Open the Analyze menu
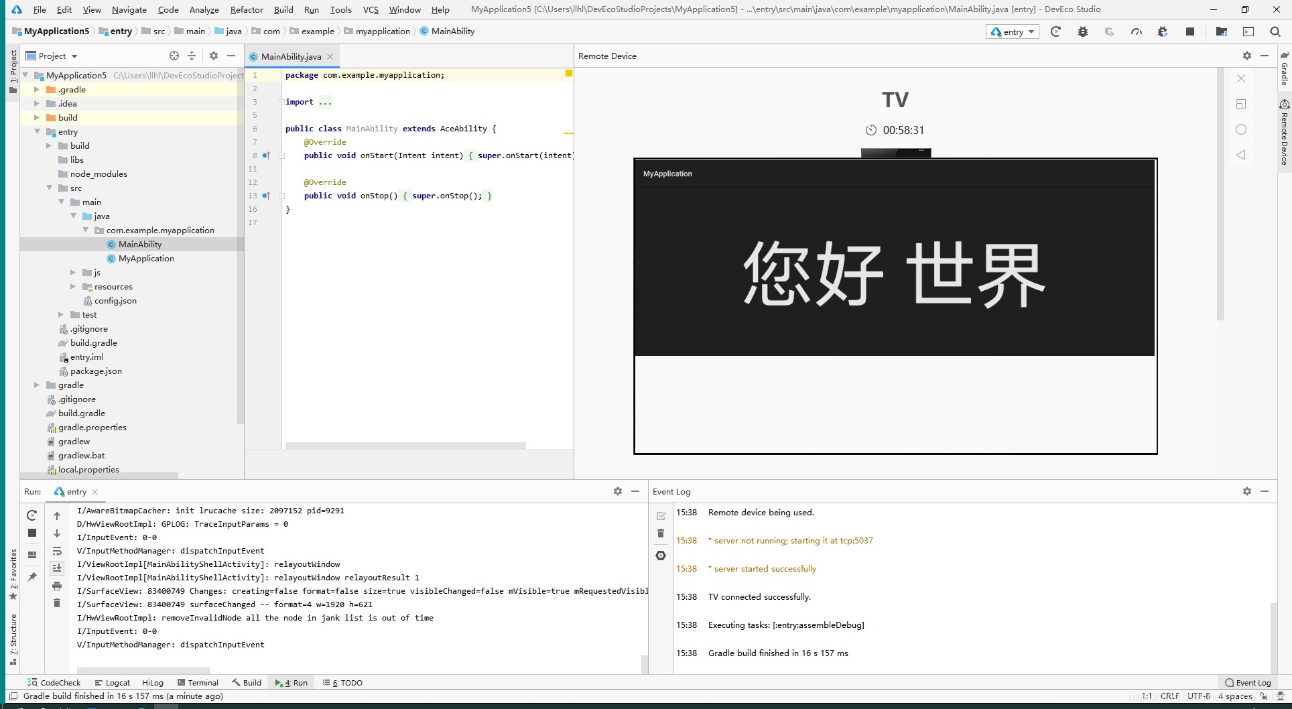1292x709 pixels. (204, 9)
